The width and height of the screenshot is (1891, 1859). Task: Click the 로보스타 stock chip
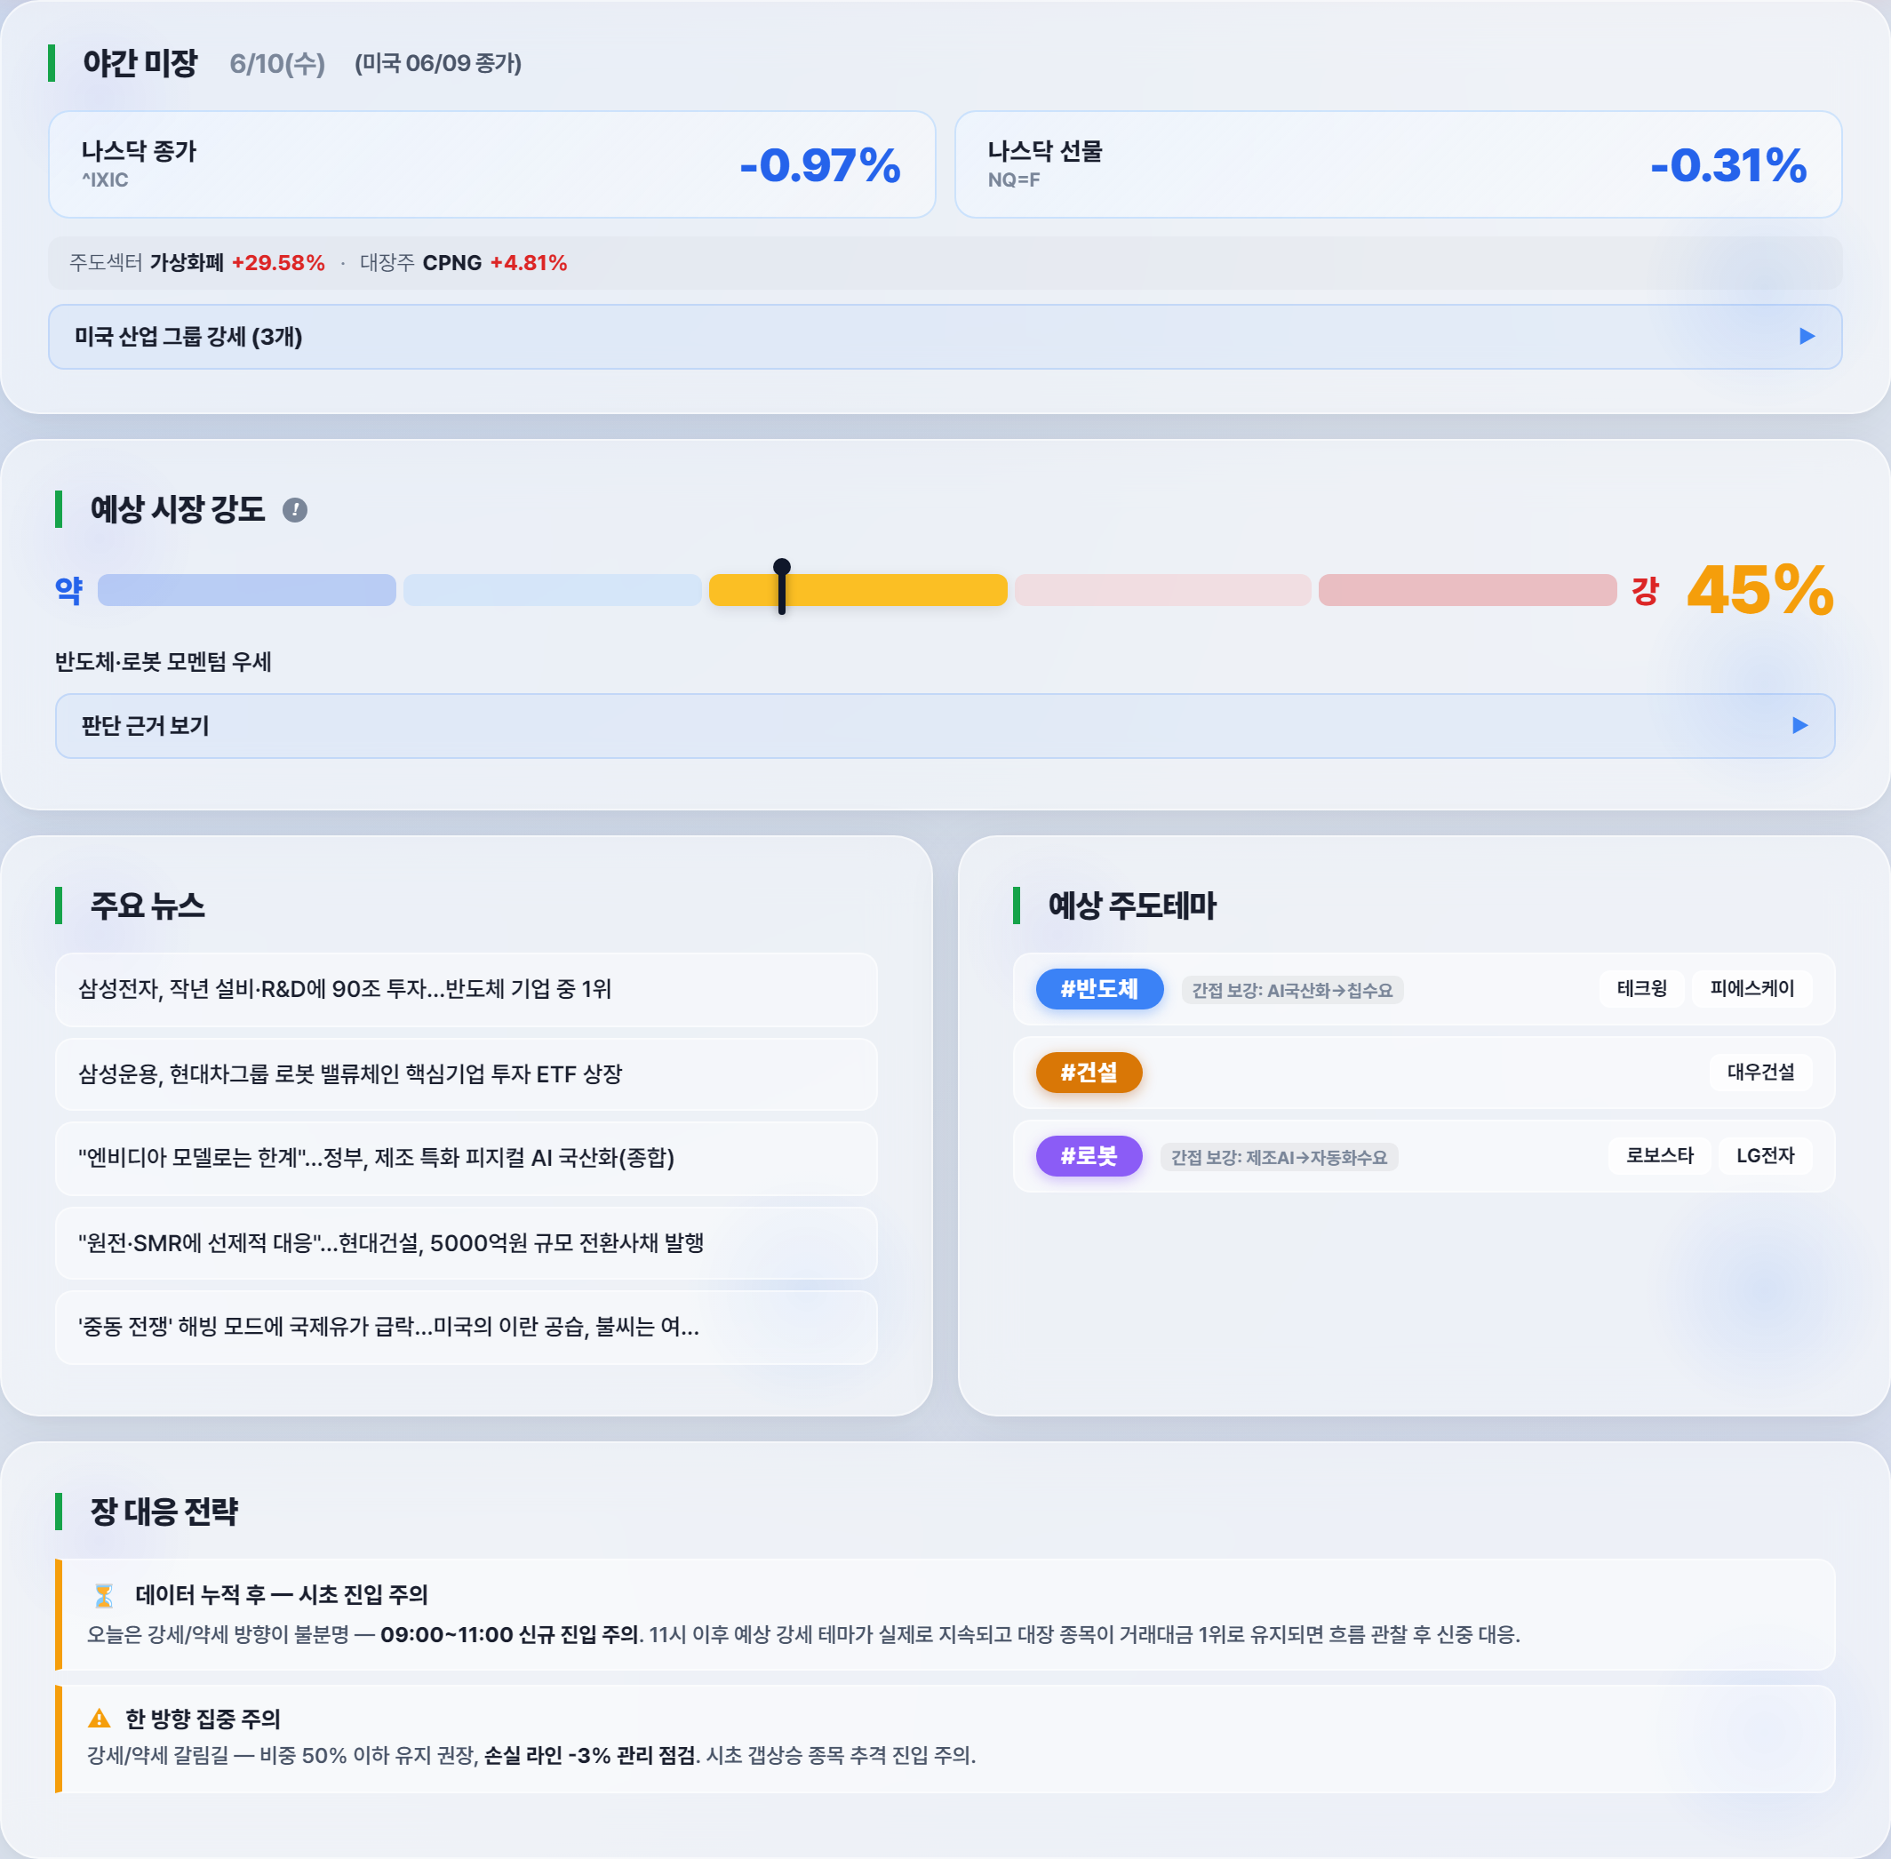[1660, 1155]
